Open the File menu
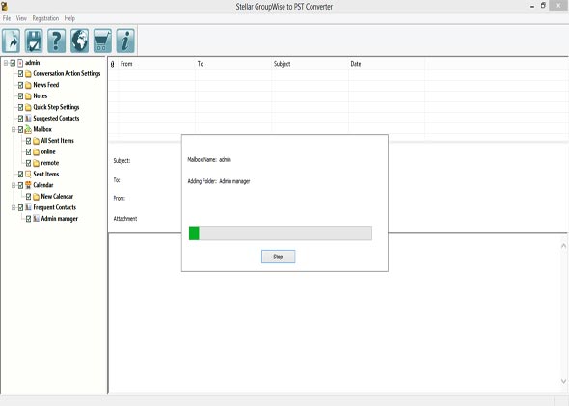 click(7, 18)
